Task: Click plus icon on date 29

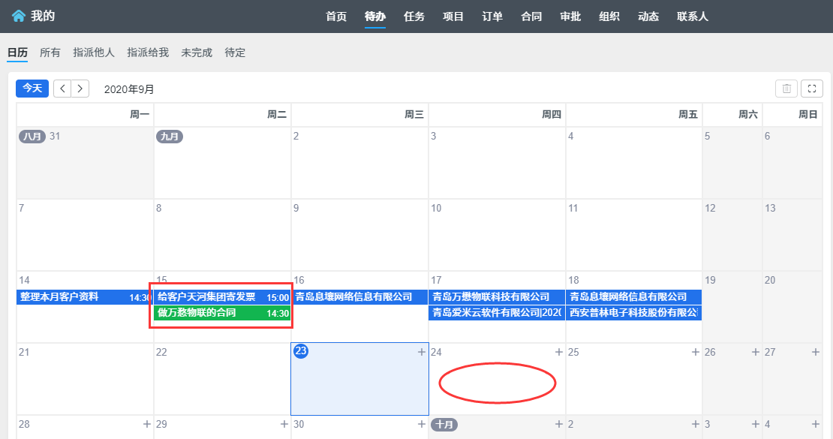Action: point(284,424)
